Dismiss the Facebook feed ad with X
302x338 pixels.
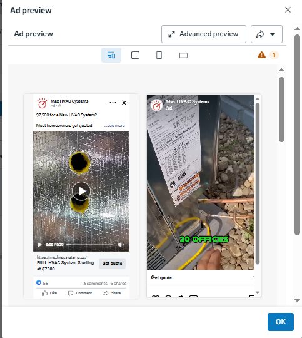click(124, 103)
